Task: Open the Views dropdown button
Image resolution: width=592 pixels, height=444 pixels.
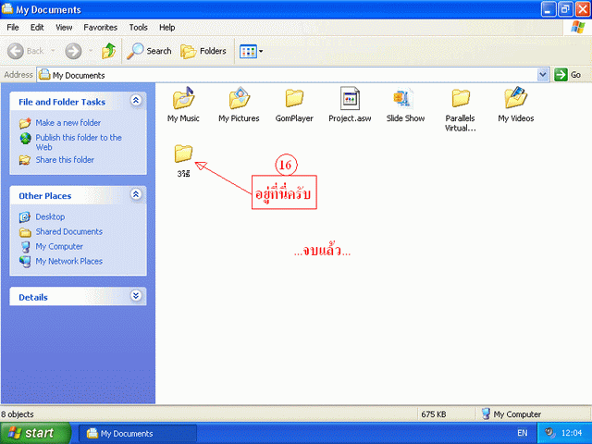Action: (251, 51)
